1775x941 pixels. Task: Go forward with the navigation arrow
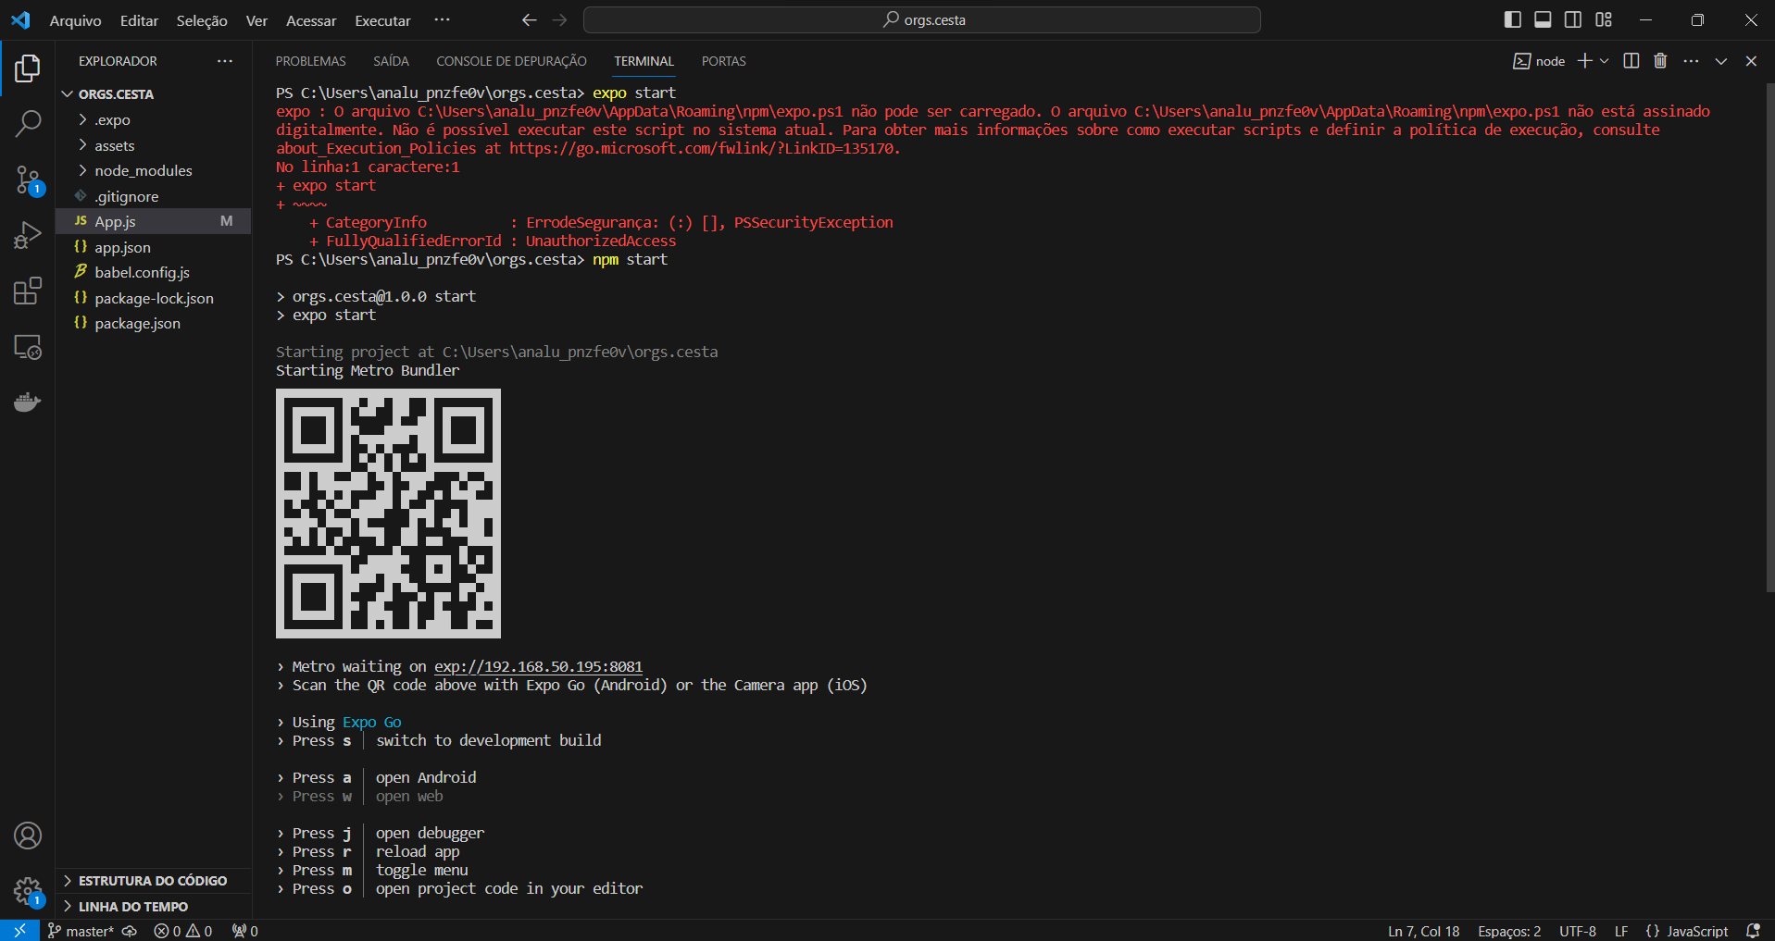(x=560, y=19)
